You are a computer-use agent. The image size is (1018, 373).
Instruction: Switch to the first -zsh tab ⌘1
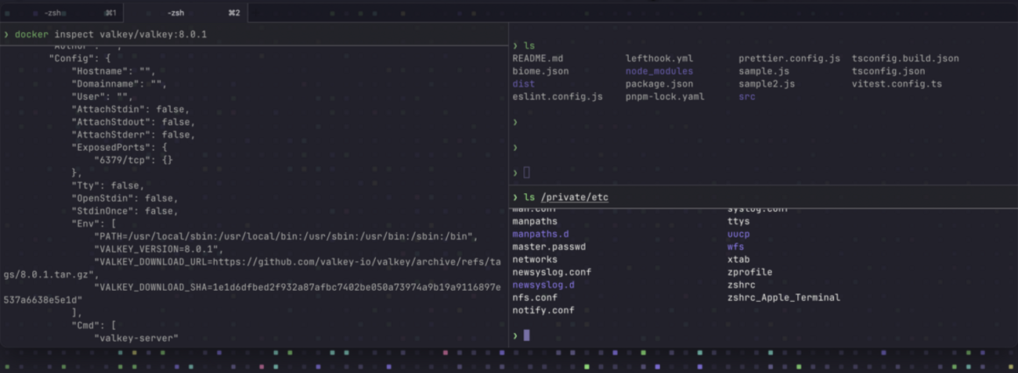(62, 13)
